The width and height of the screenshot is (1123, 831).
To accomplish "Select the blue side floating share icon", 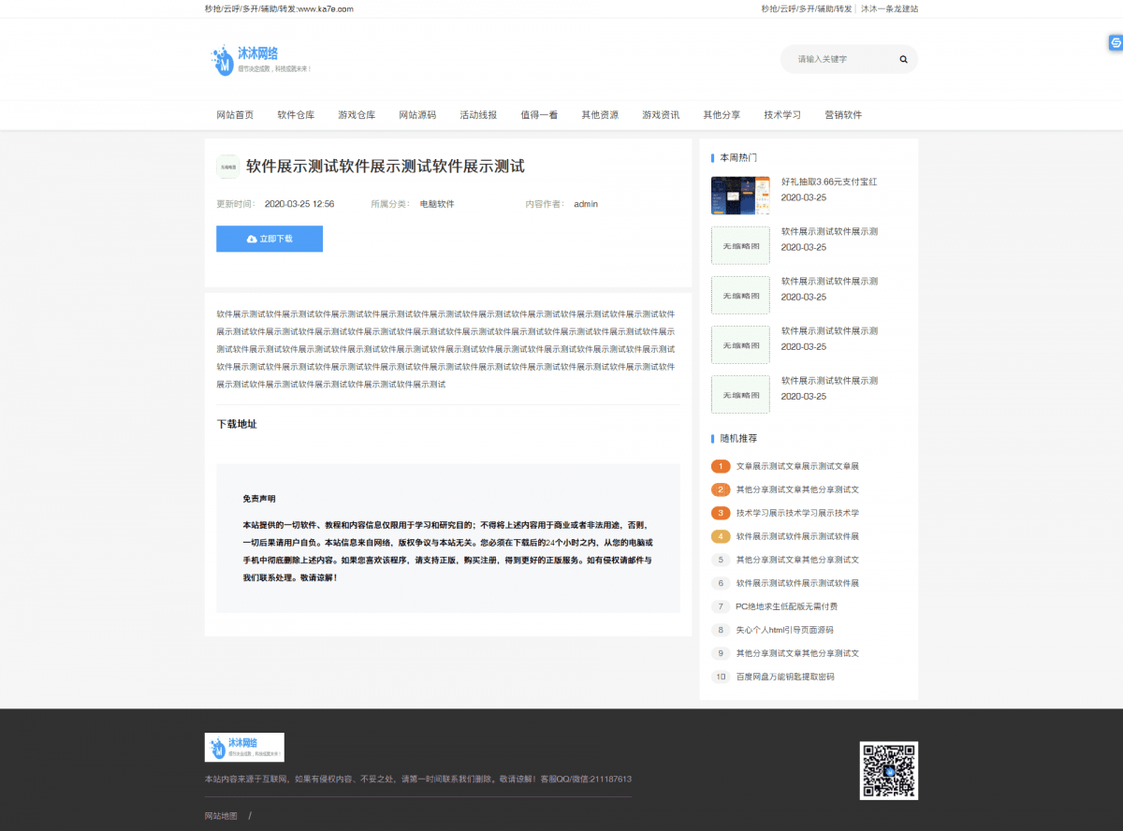I will coord(1114,43).
